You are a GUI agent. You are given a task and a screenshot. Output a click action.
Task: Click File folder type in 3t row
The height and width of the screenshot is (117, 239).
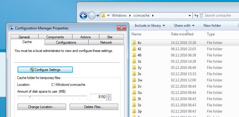[215, 99]
